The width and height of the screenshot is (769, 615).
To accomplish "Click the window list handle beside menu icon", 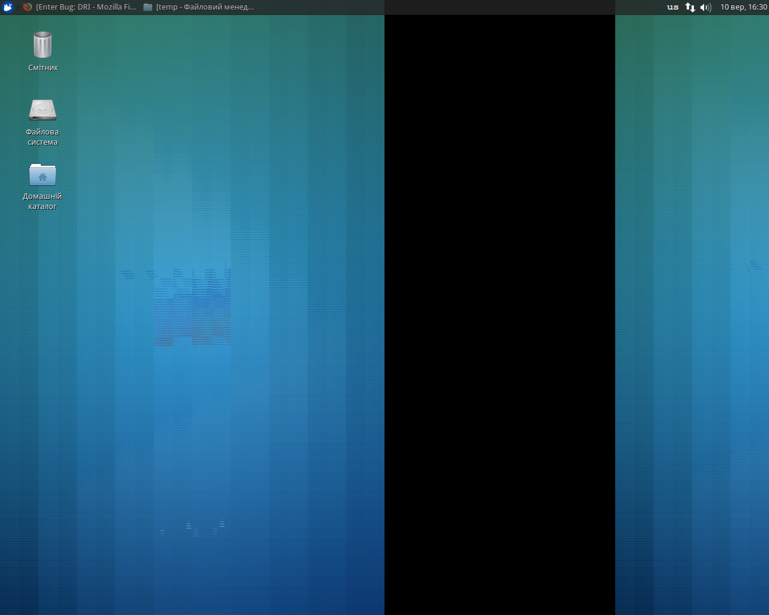I will coord(17,7).
